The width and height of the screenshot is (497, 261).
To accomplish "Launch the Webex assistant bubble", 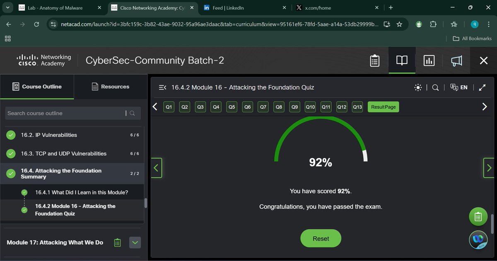I will (478, 239).
